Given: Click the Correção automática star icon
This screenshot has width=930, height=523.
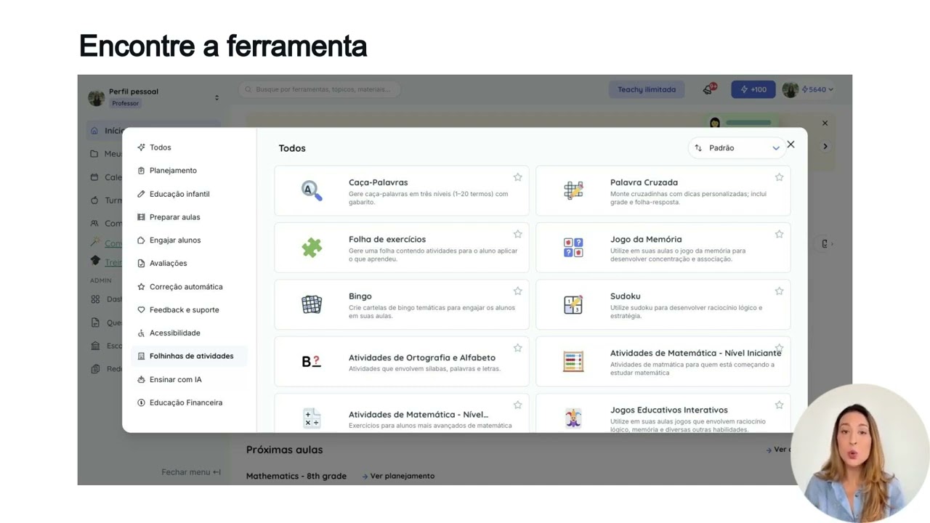Looking at the screenshot, I should [x=141, y=287].
